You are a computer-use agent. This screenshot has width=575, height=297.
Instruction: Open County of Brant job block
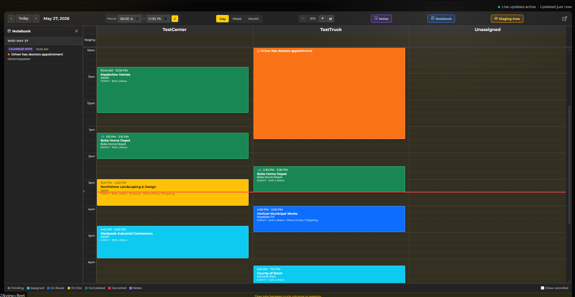coord(329,274)
